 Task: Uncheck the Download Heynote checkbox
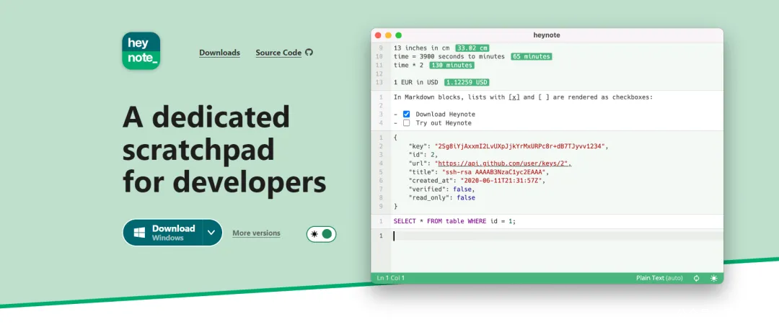406,114
